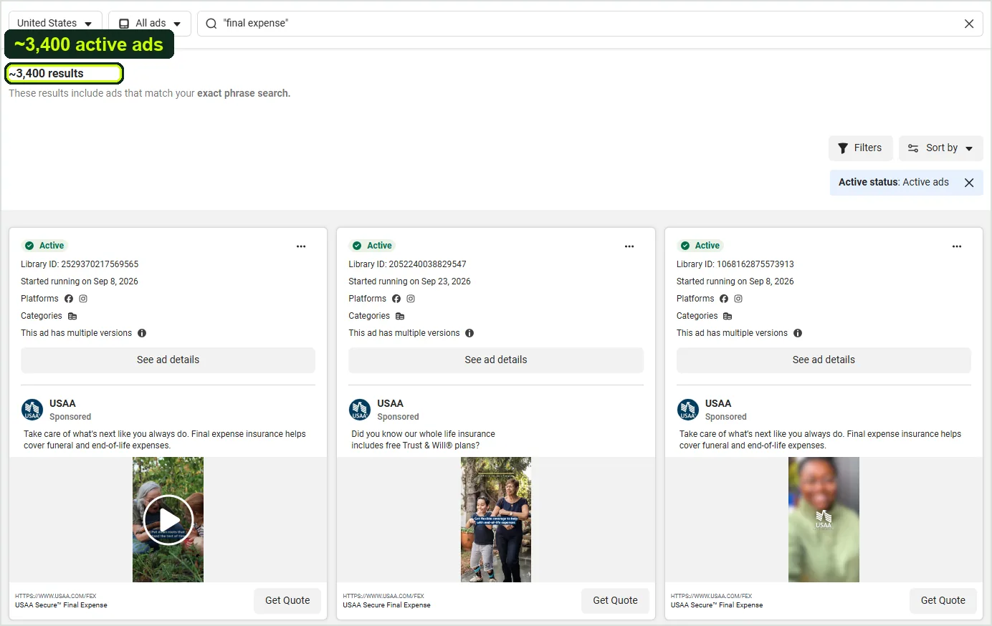The height and width of the screenshot is (626, 992).
Task: Open the Filters panel
Action: coord(860,148)
